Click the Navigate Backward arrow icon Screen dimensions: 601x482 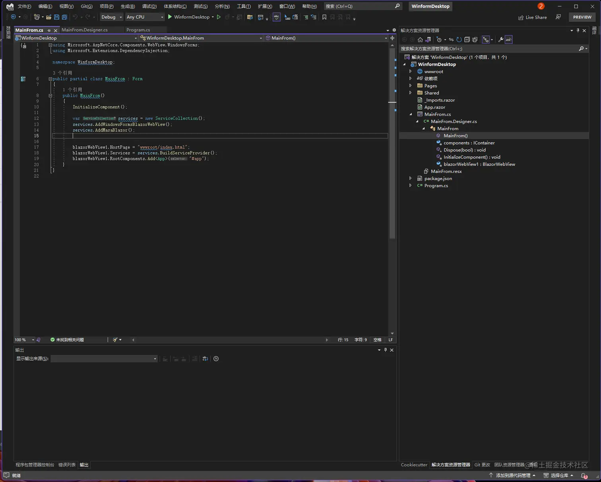coord(13,17)
